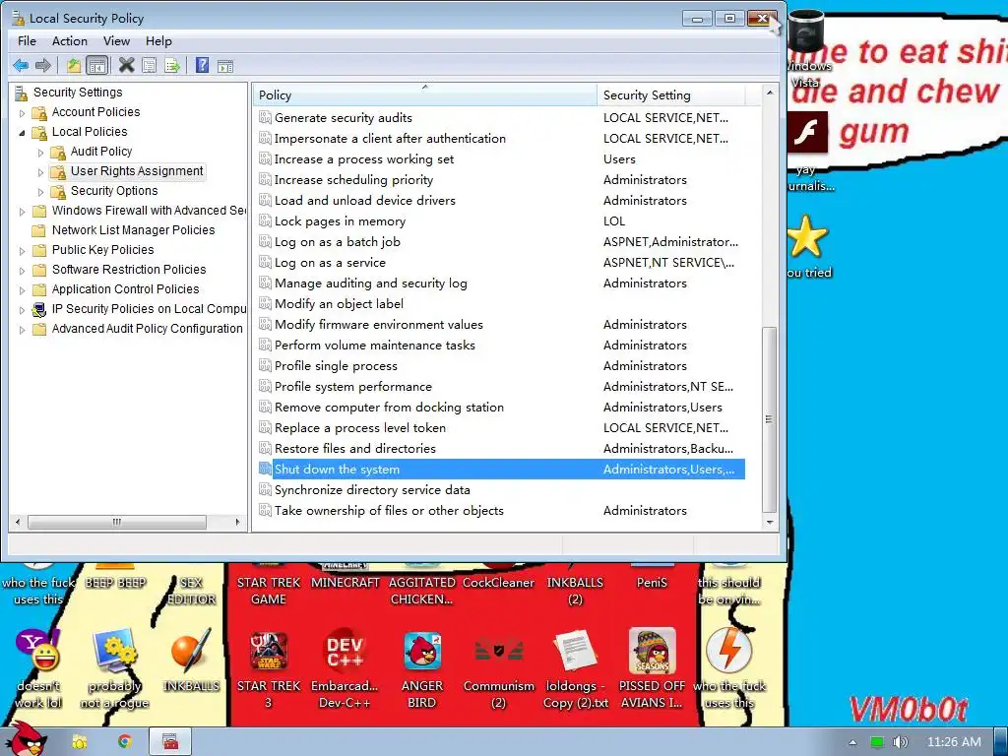Open the File menu
The width and height of the screenshot is (1008, 756).
click(x=27, y=41)
